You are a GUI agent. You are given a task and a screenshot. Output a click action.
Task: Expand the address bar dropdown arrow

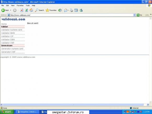click(x=134, y=15)
